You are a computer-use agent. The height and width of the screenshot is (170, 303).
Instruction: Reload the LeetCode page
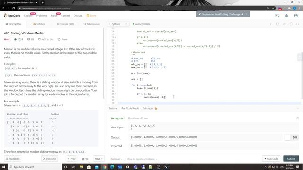coord(14,8)
